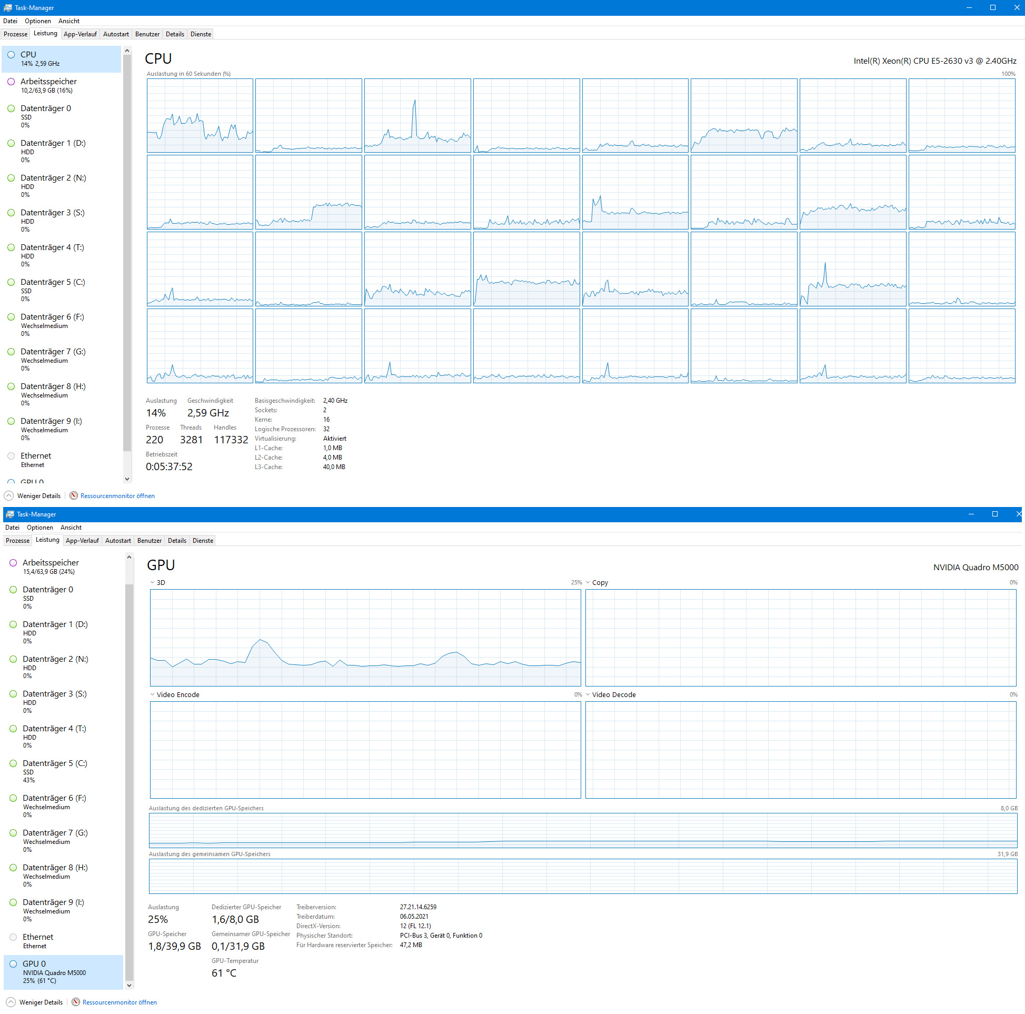Open the Copy engine dropdown on the GPU graph
This screenshot has height=1014, width=1025.
click(x=588, y=582)
